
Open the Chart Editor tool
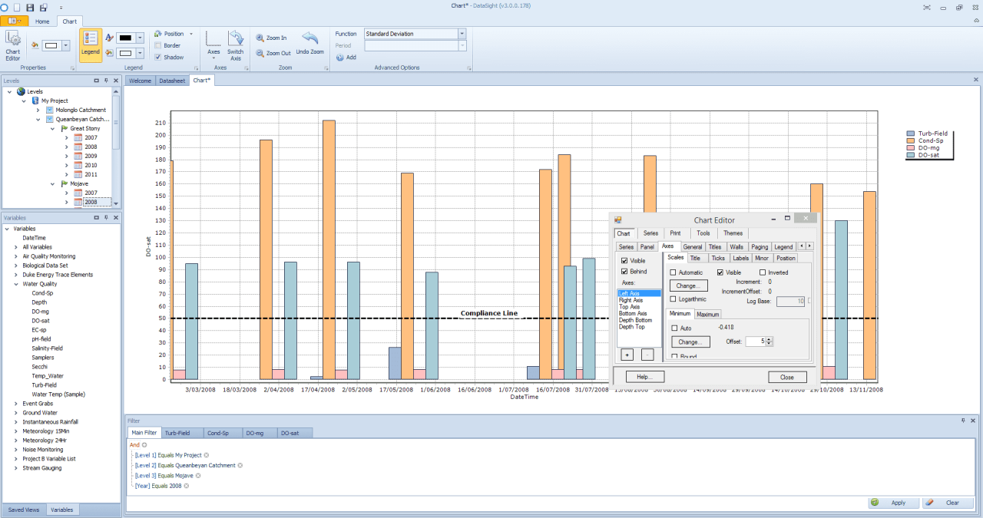click(13, 46)
